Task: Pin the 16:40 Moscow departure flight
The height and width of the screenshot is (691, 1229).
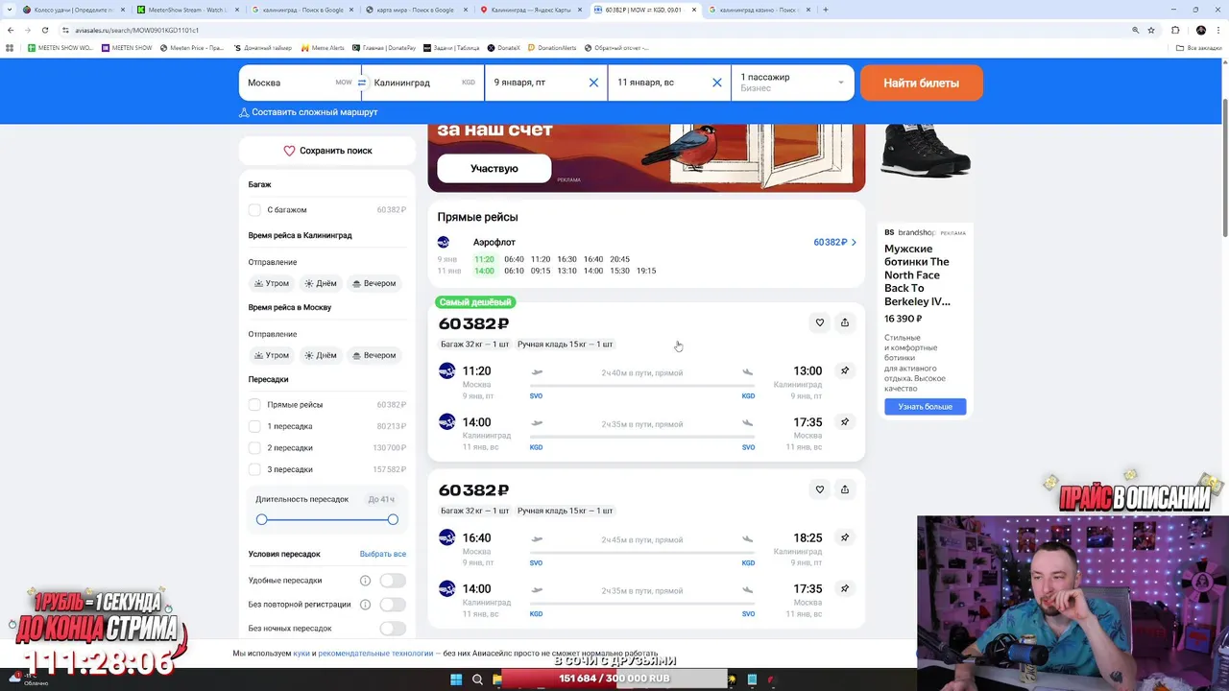Action: coord(845,537)
